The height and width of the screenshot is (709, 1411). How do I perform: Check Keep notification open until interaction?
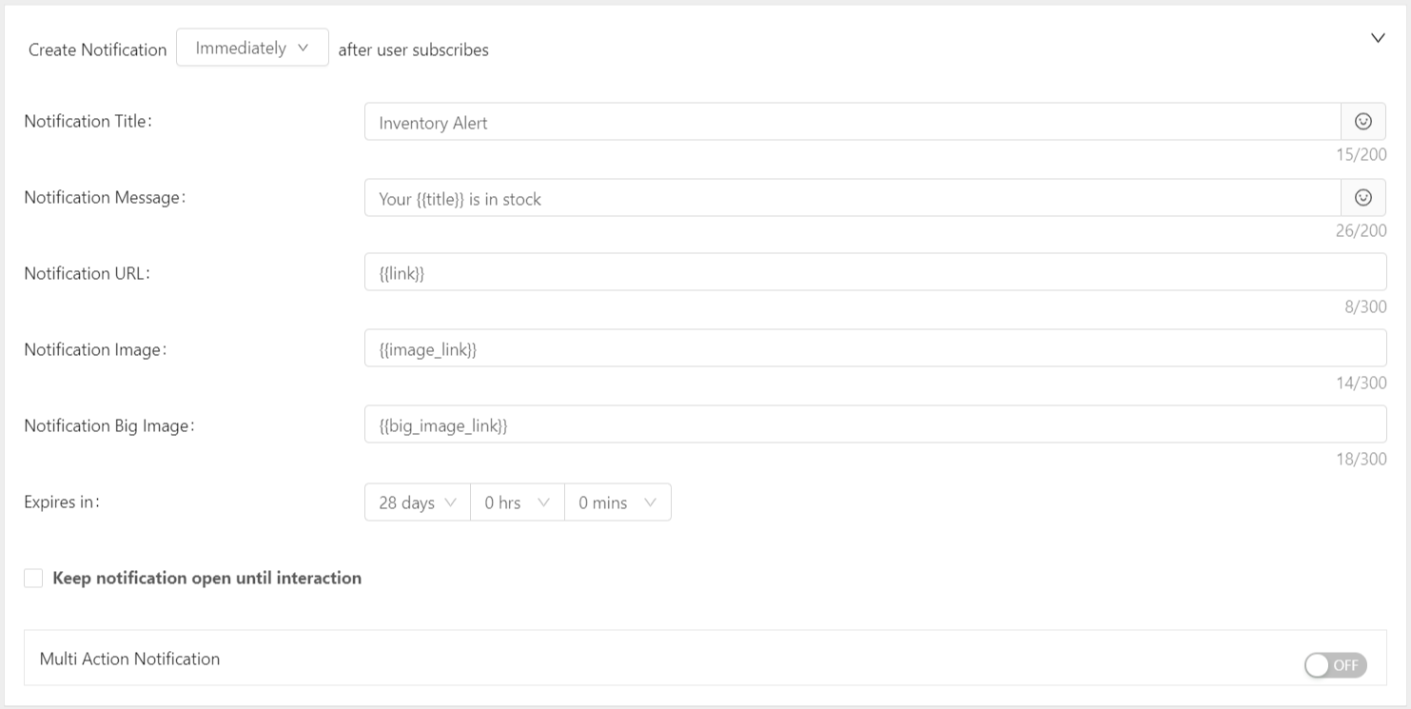coord(33,578)
